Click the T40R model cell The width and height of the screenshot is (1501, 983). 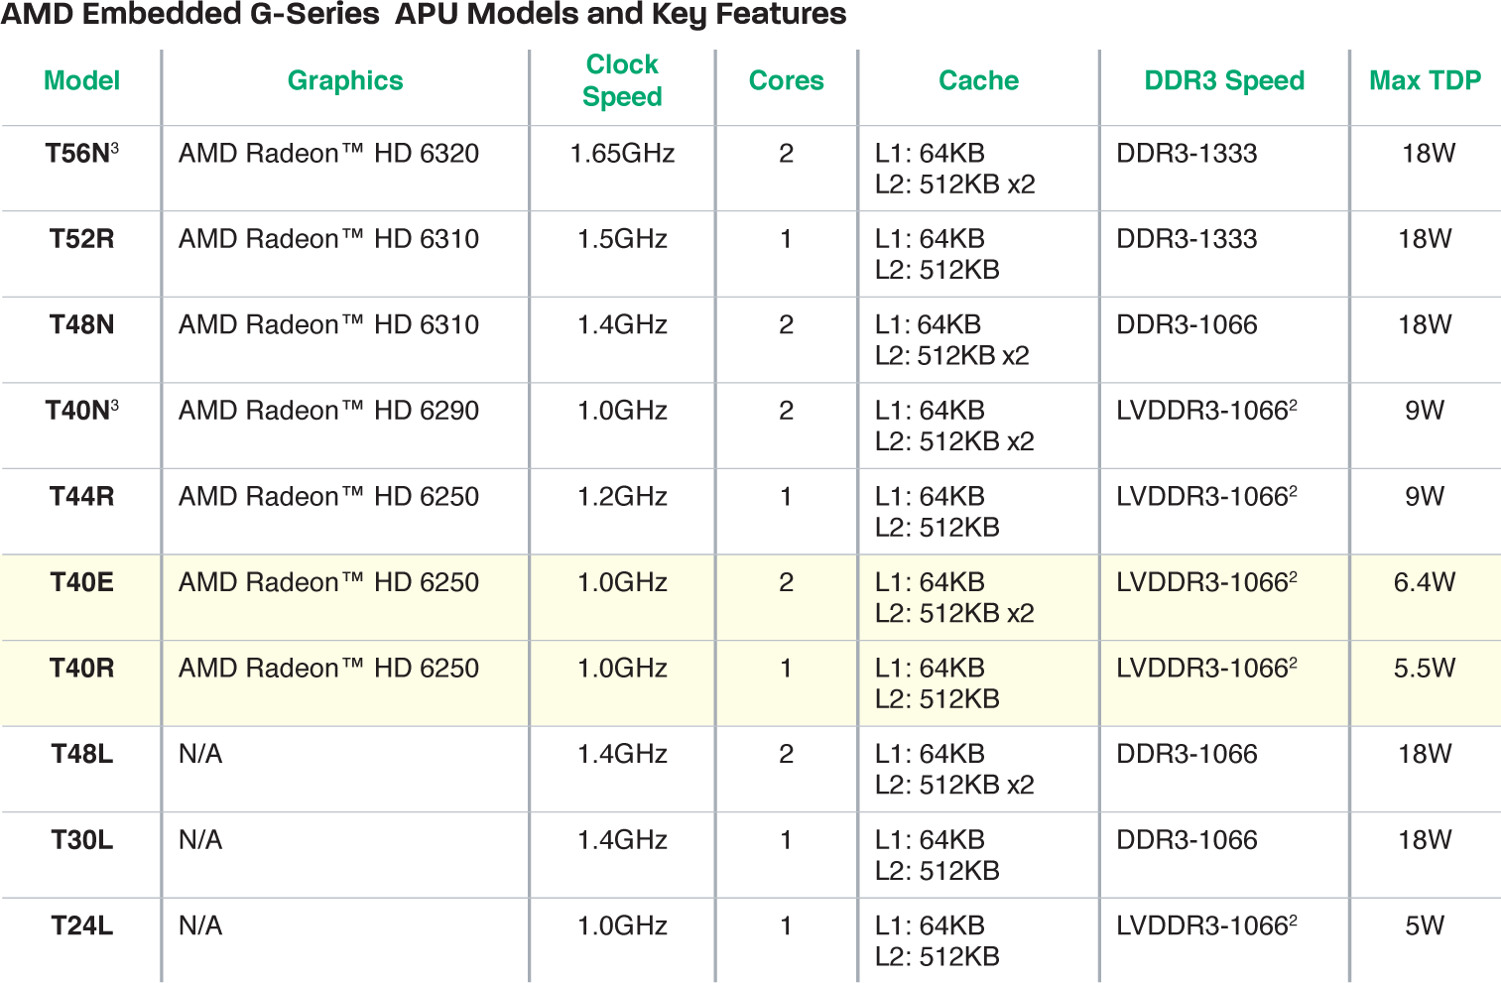(x=81, y=668)
